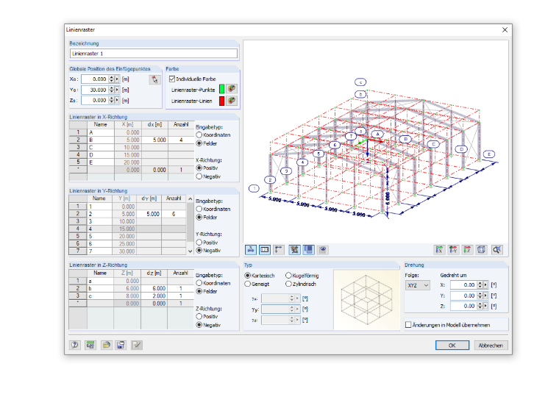Choose Geneigt grid type
The height and width of the screenshot is (419, 559).
pyautogui.click(x=247, y=284)
